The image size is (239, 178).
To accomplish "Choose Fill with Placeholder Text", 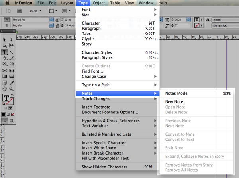I will (x=118, y=158).
